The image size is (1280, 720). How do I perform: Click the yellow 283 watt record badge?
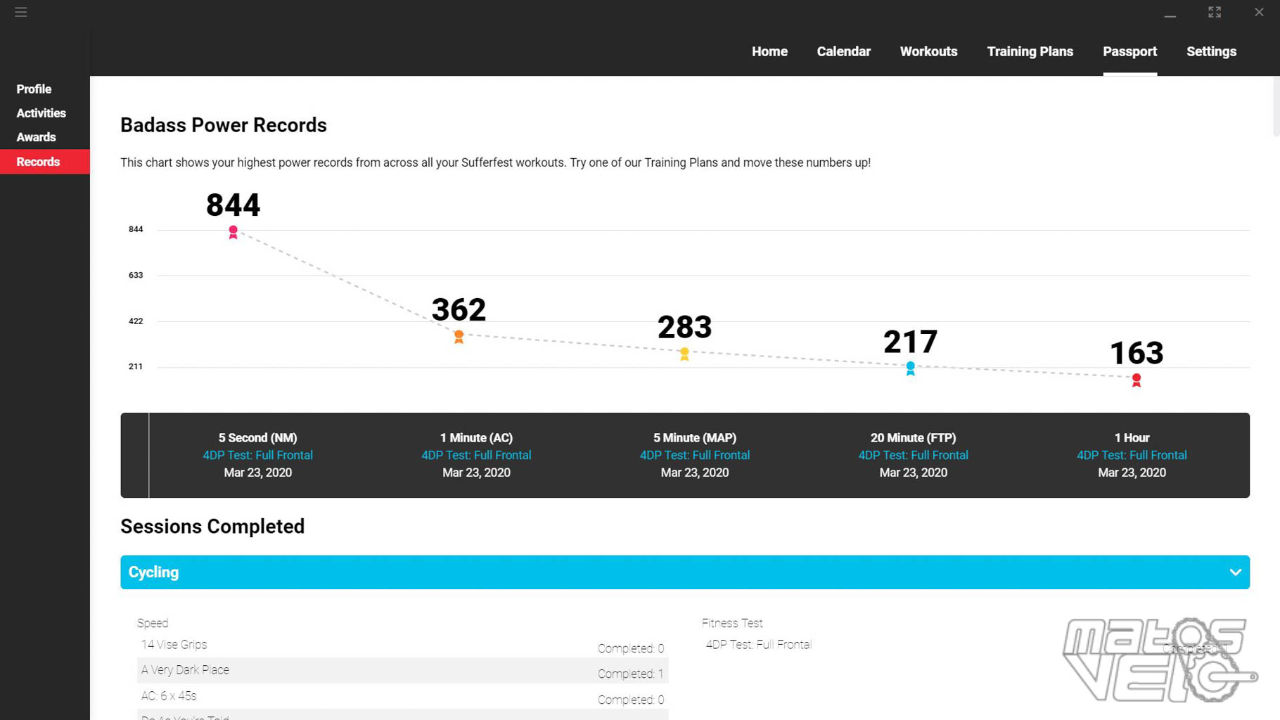tap(684, 354)
